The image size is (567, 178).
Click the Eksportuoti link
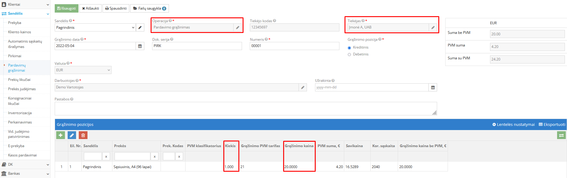[552, 125]
